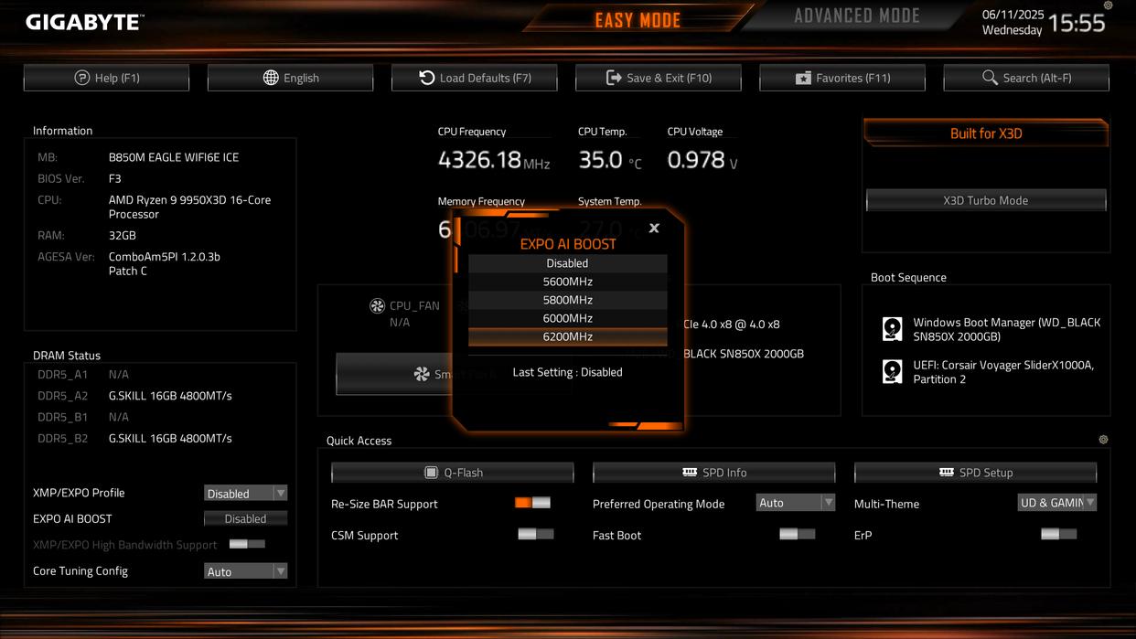Toggle Re-Size BAR Support
The height and width of the screenshot is (639, 1136).
tap(534, 503)
